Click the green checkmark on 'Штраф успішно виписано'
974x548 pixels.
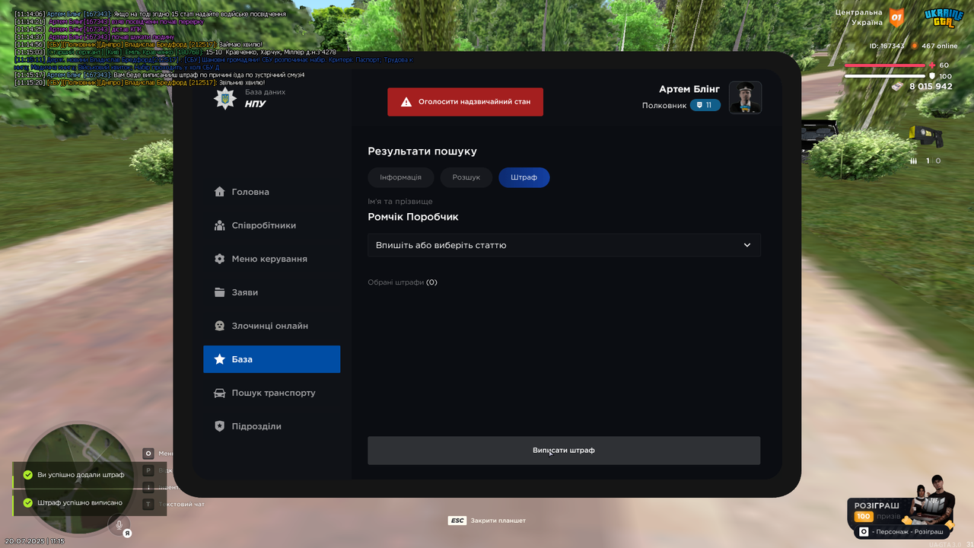pyautogui.click(x=27, y=502)
